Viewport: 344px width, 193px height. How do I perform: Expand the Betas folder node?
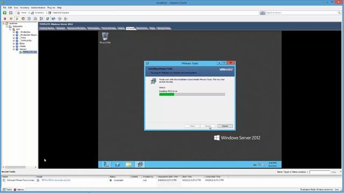(x=13, y=43)
